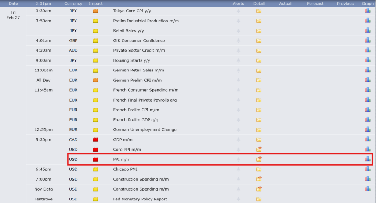Open detail folder for Core PPI m/m
This screenshot has width=376, height=203.
[x=259, y=149]
